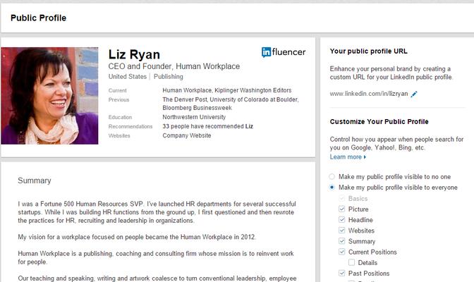474x282 pixels.
Task: Select 'Make my public profile visible to everyone'
Action: click(332, 188)
